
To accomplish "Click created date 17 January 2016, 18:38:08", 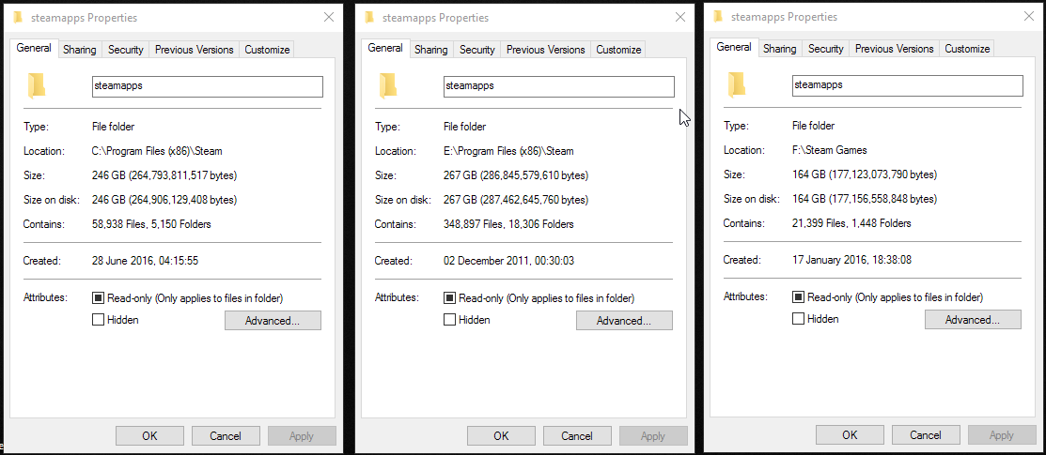I will coord(851,260).
